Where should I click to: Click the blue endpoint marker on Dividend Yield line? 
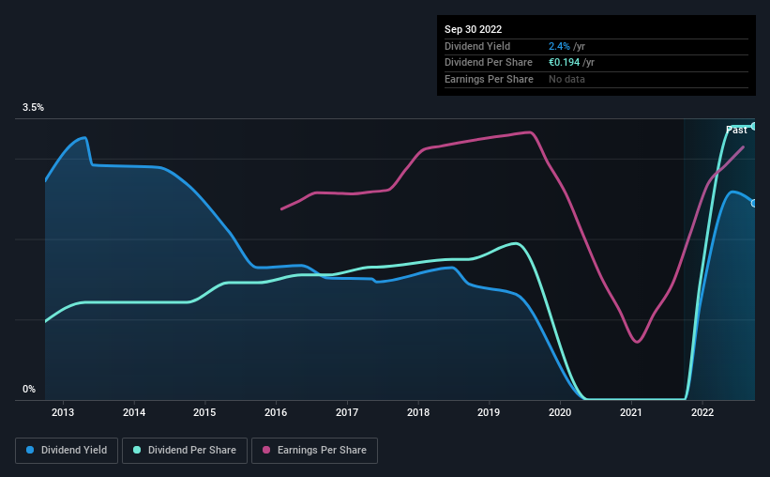pos(754,203)
